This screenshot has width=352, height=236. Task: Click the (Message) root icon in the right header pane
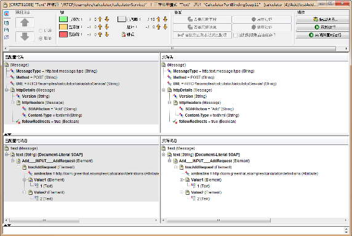point(164,65)
